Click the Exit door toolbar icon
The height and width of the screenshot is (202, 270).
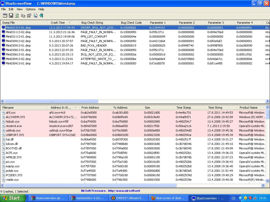[x=41, y=16]
